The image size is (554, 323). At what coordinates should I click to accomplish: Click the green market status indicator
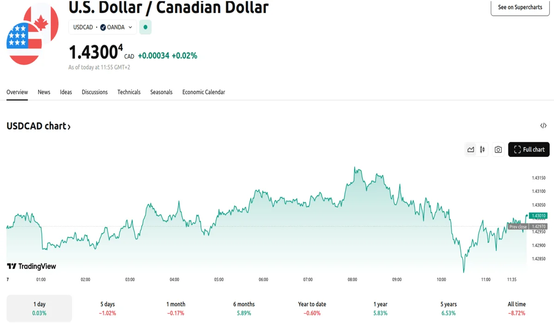(145, 27)
